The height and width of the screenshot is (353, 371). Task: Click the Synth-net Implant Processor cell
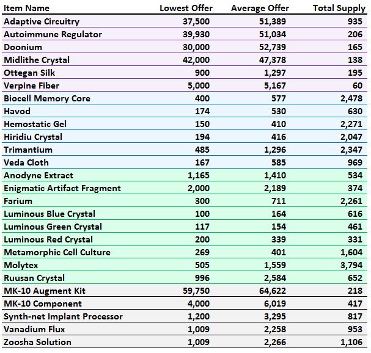(63, 316)
